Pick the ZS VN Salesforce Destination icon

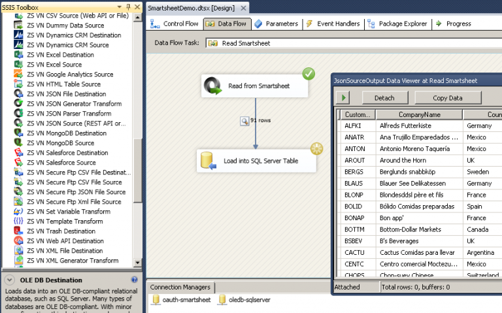point(18,153)
